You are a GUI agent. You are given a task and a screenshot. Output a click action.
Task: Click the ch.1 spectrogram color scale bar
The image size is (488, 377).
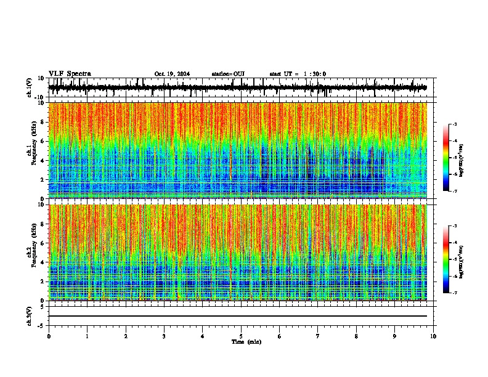tap(446, 158)
